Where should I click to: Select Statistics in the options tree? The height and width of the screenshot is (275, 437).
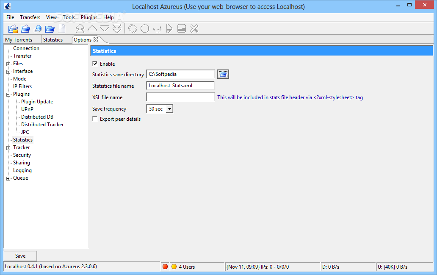[x=23, y=140]
